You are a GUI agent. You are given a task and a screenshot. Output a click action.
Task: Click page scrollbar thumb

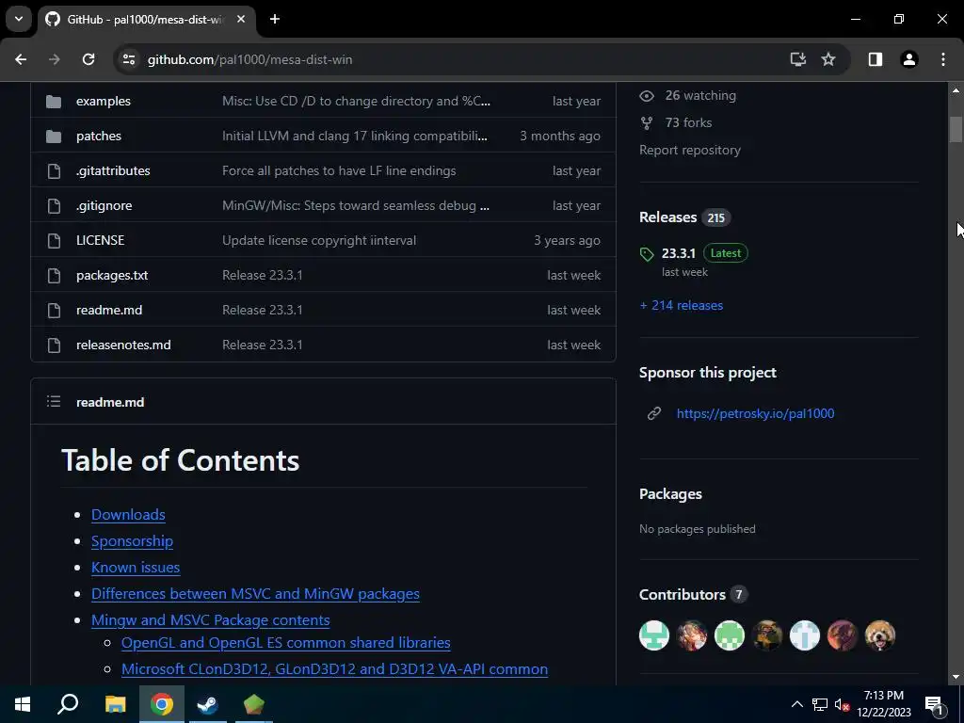956,129
